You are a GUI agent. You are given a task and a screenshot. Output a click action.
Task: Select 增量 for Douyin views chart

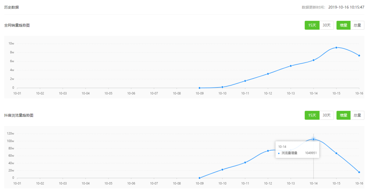click(343, 115)
